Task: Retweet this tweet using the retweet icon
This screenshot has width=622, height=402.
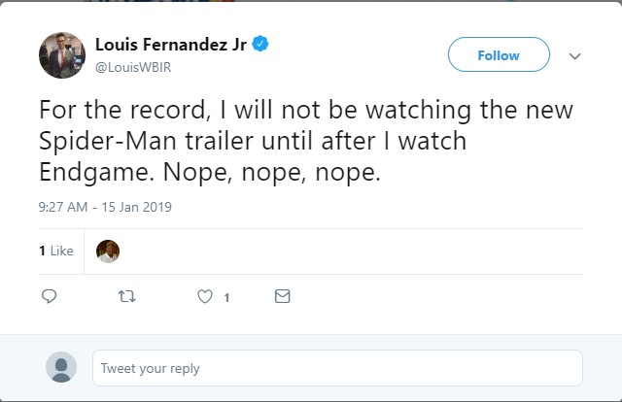Action: coord(126,296)
